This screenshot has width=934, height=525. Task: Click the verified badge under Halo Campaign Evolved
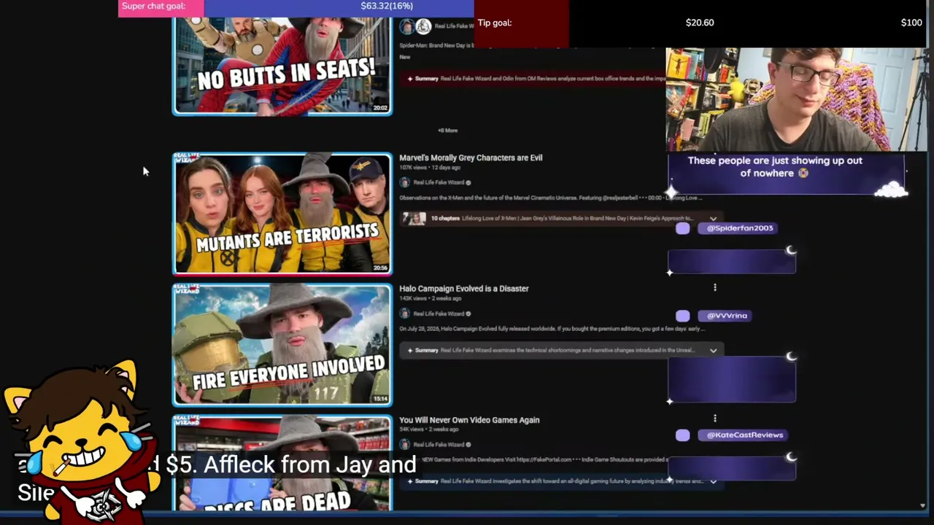click(468, 314)
